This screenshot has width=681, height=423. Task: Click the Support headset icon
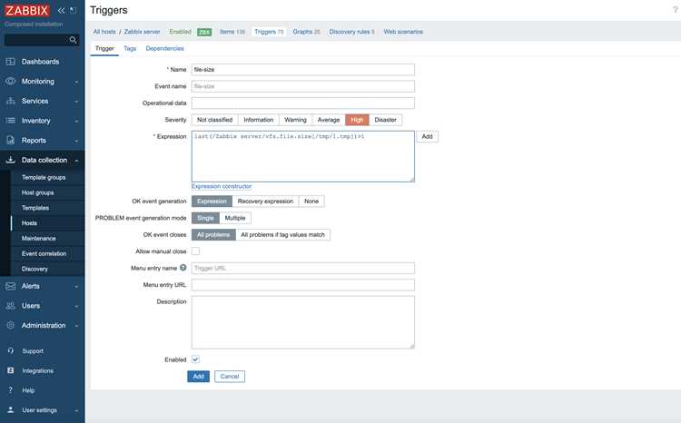pyautogui.click(x=11, y=350)
